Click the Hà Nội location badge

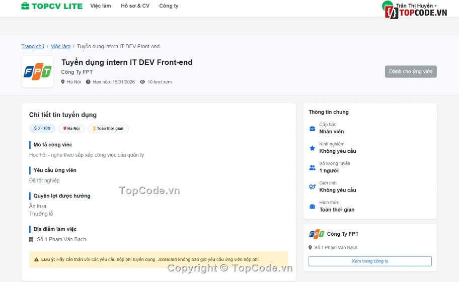(71, 128)
